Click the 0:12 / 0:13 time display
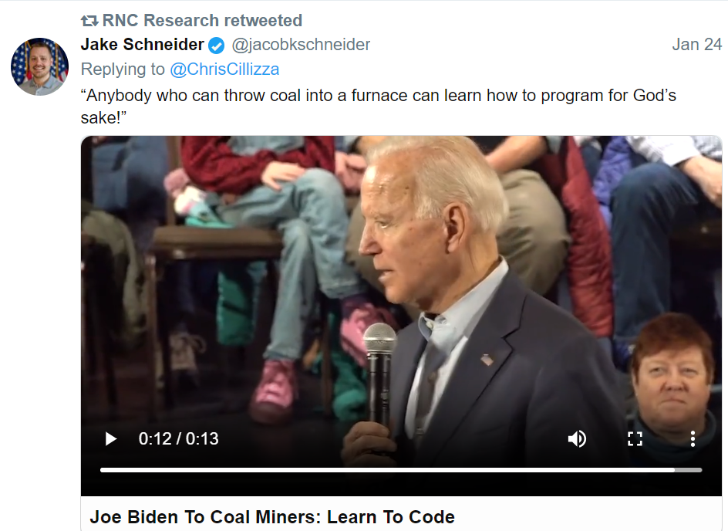The width and height of the screenshot is (728, 531). [178, 439]
